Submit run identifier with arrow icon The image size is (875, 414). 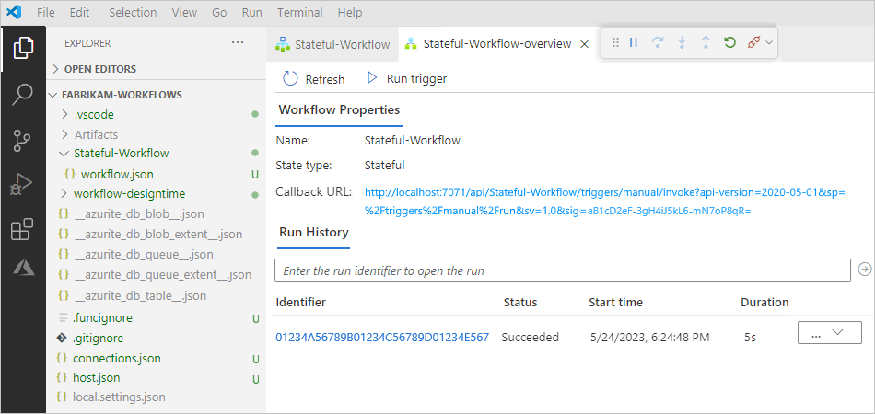(x=864, y=270)
